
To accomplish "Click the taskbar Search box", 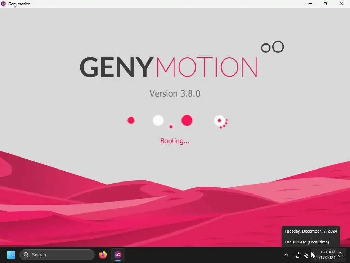I will point(57,255).
